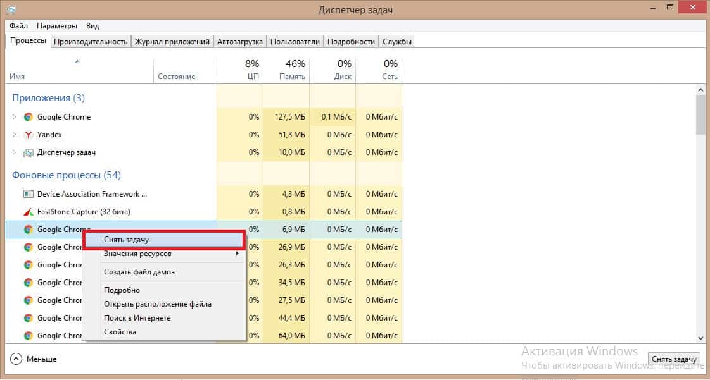This screenshot has width=710, height=380.
Task: Expand the Yandex application group
Action: 15,135
